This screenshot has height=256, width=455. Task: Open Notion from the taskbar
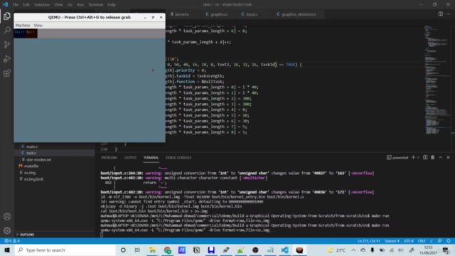click(x=196, y=250)
